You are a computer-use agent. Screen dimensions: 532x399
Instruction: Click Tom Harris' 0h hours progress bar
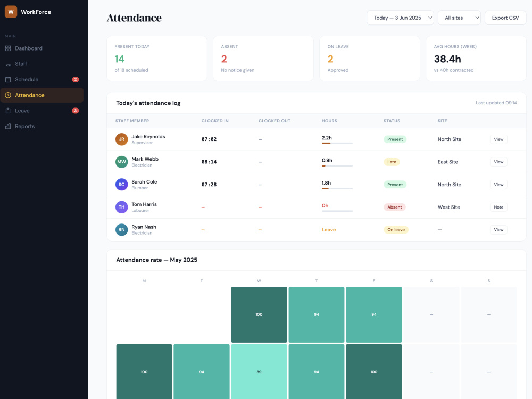(337, 211)
